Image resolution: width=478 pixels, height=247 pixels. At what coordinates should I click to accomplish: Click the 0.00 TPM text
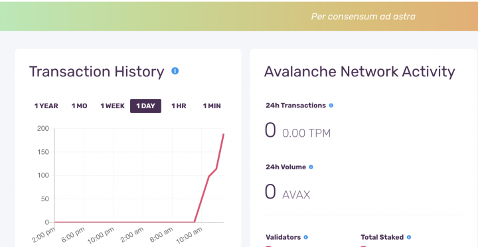click(306, 133)
